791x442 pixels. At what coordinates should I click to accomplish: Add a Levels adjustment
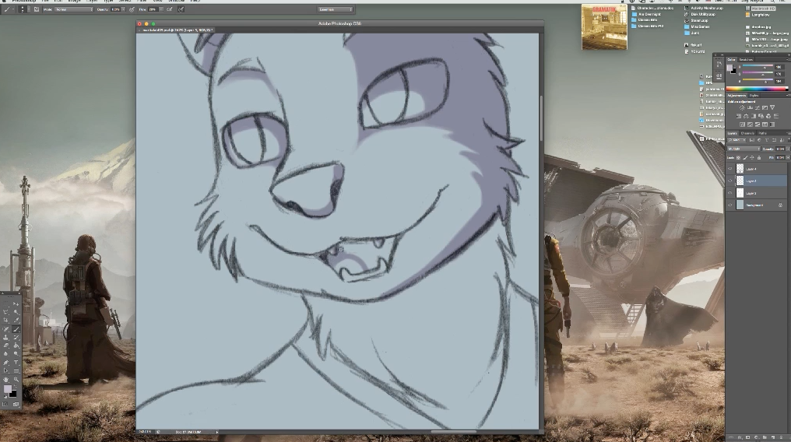point(751,108)
